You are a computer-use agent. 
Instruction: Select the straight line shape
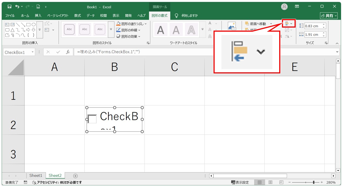[x=18, y=25]
